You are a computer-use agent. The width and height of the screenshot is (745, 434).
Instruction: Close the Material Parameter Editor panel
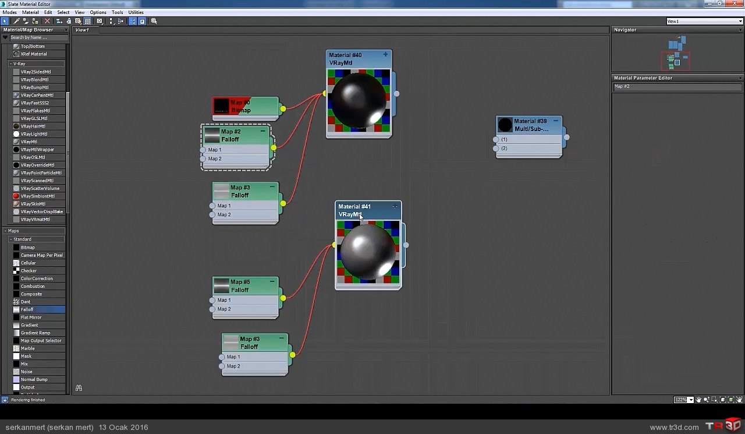(x=740, y=77)
